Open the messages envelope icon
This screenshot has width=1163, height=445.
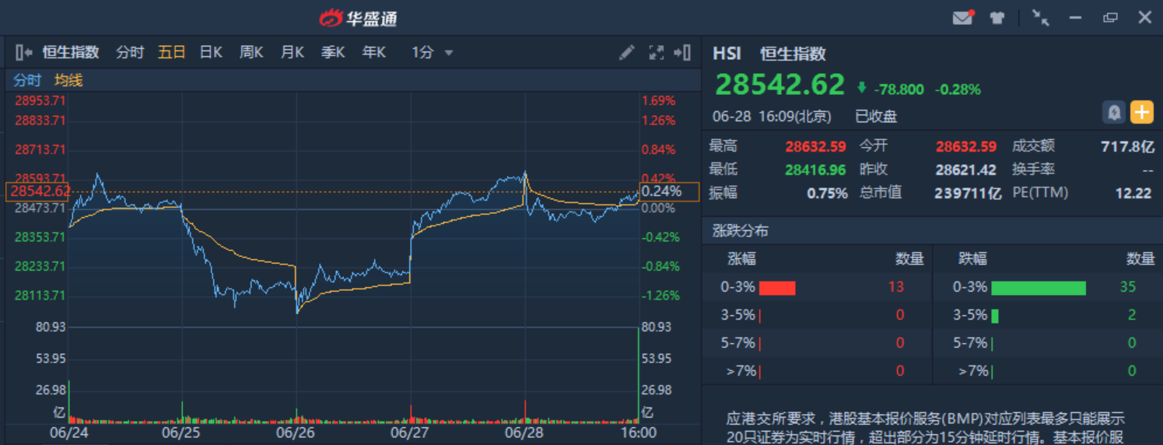[x=962, y=17]
